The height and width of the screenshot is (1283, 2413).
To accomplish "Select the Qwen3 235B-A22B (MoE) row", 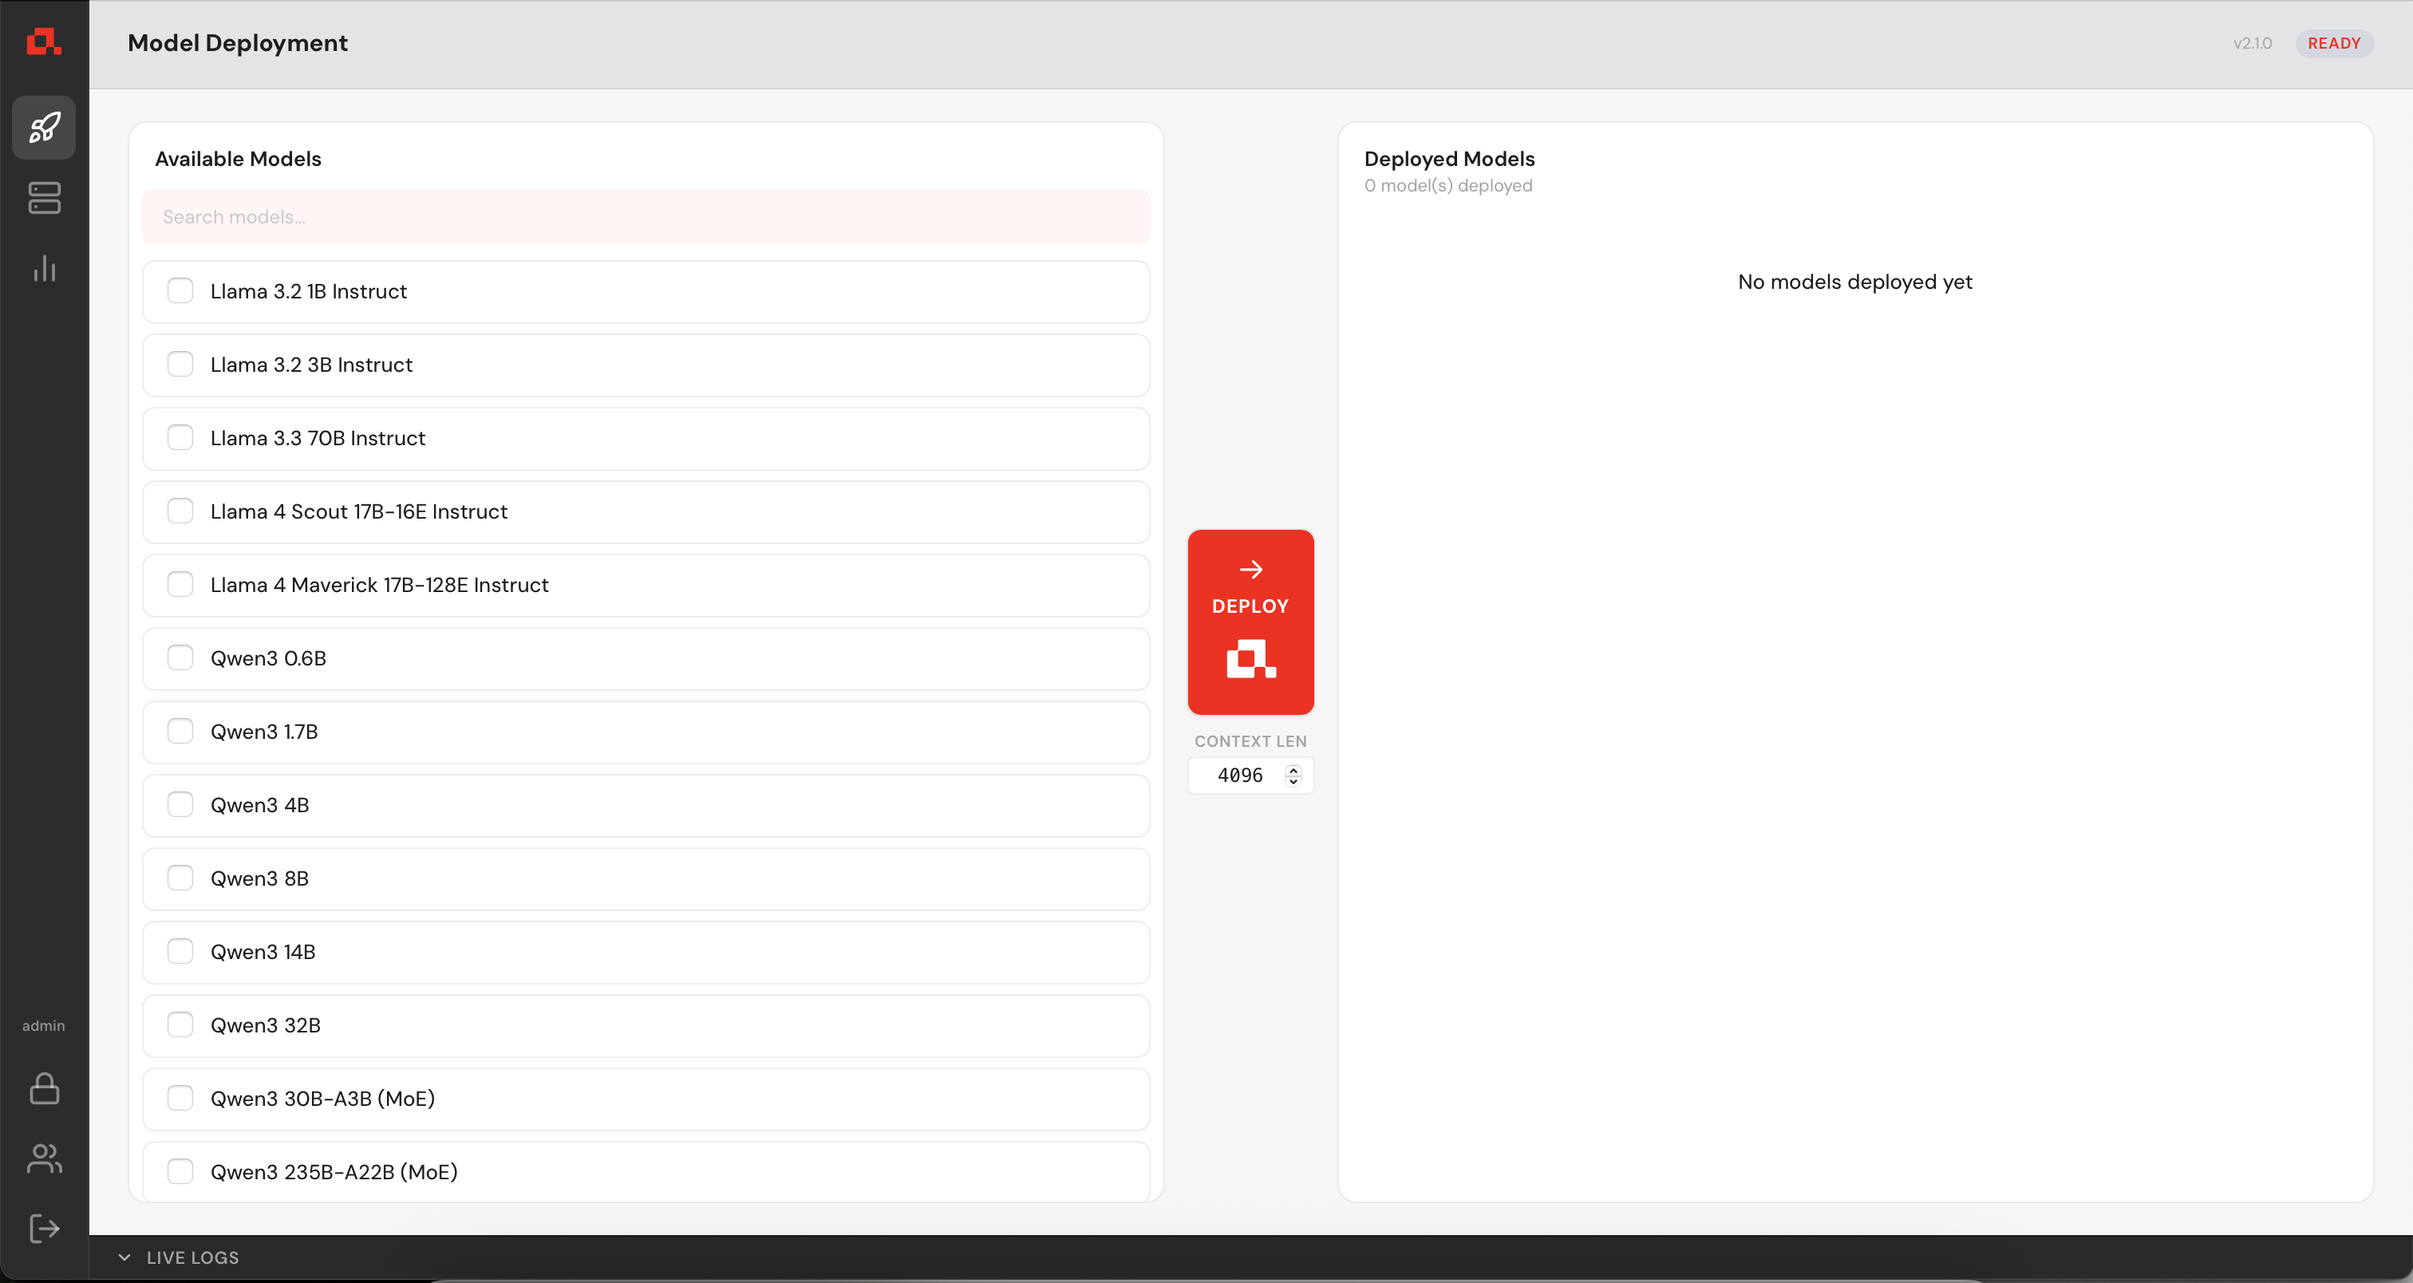I will coord(646,1171).
